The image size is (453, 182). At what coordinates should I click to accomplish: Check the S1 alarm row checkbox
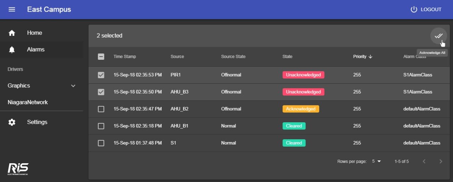click(101, 143)
